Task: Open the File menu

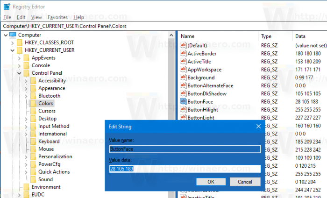Action: (x=7, y=17)
